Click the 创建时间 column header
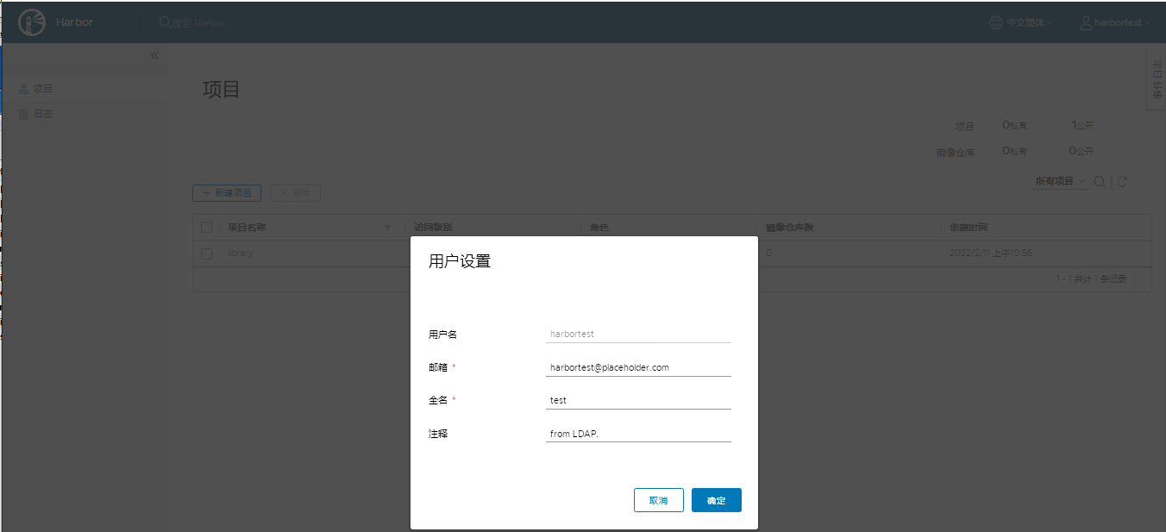Screen dimensions: 1166x532 pos(969,228)
